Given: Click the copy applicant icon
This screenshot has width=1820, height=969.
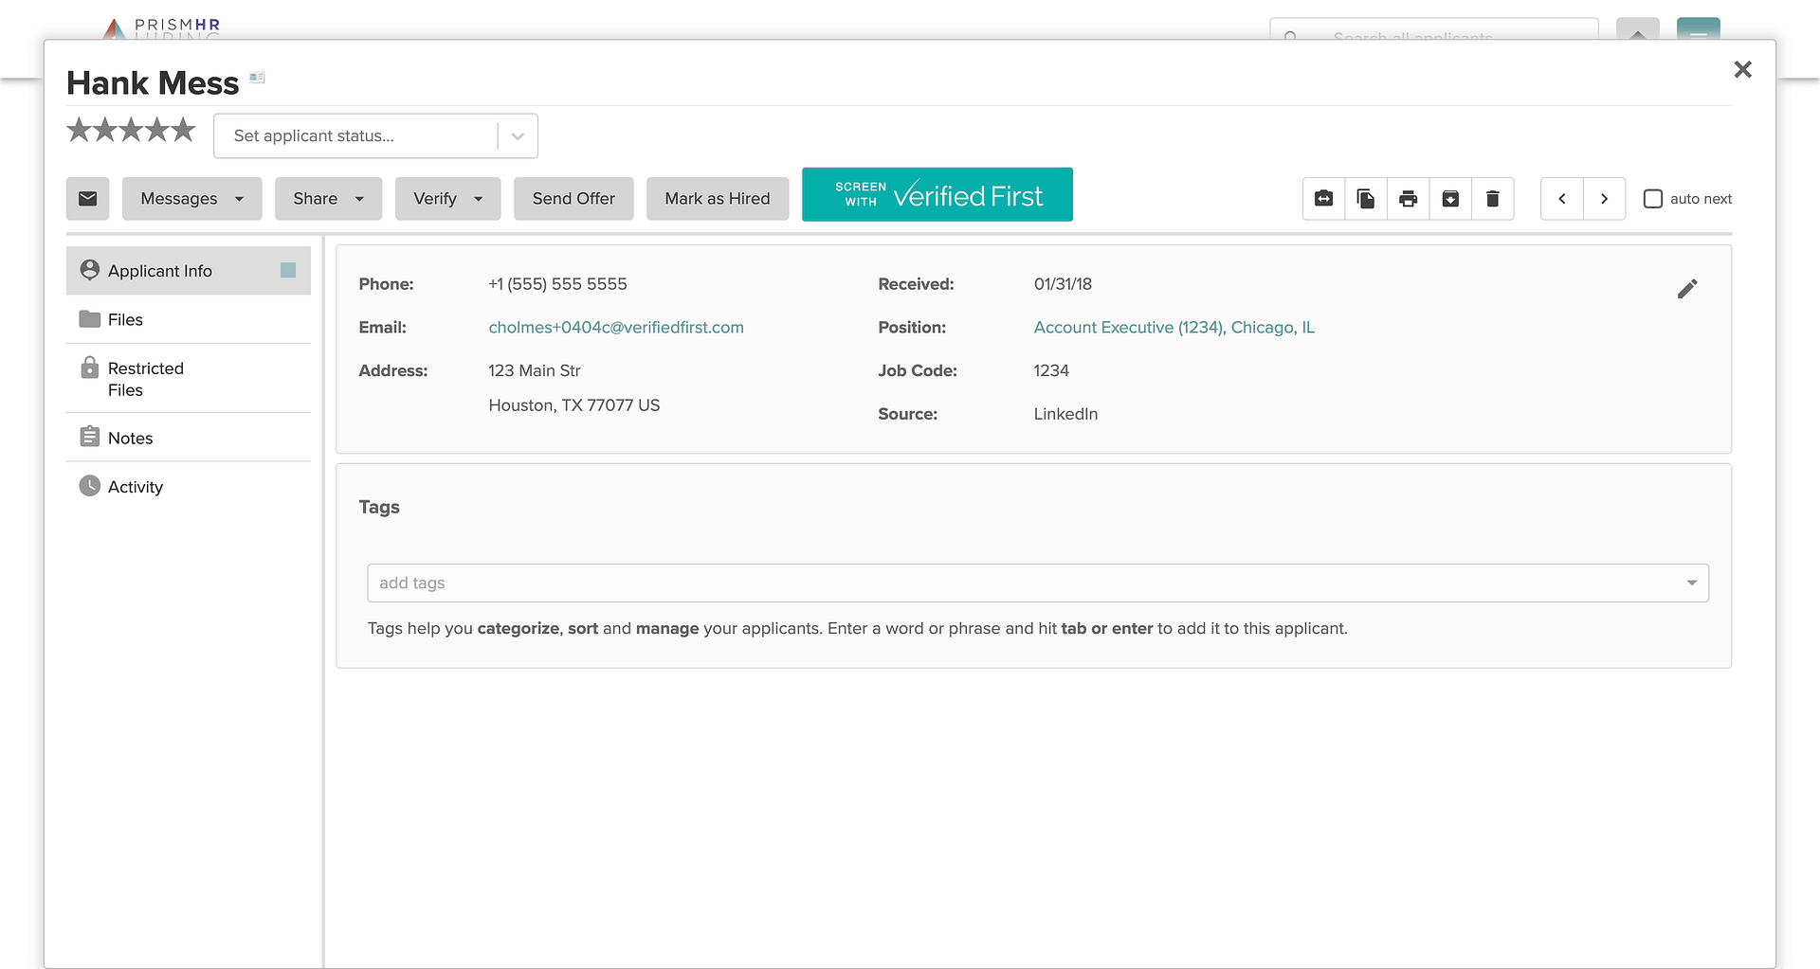Looking at the screenshot, I should [1366, 199].
